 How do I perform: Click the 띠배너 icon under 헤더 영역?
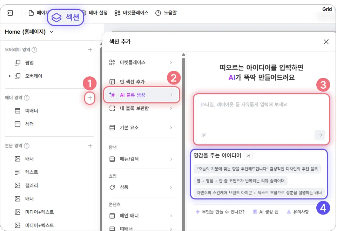(18, 111)
